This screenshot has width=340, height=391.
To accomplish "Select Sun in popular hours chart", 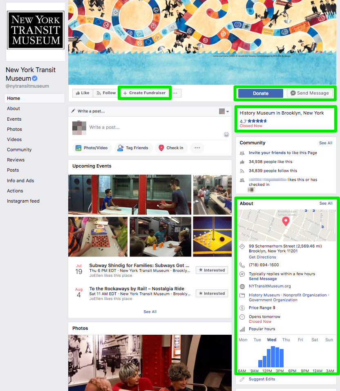I will pyautogui.click(x=329, y=340).
